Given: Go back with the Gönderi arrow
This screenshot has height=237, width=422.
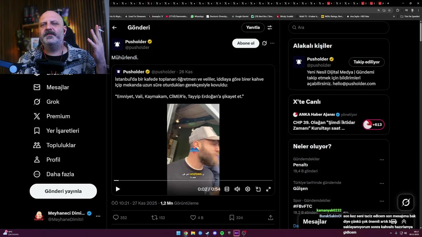Looking at the screenshot, I should tap(114, 28).
